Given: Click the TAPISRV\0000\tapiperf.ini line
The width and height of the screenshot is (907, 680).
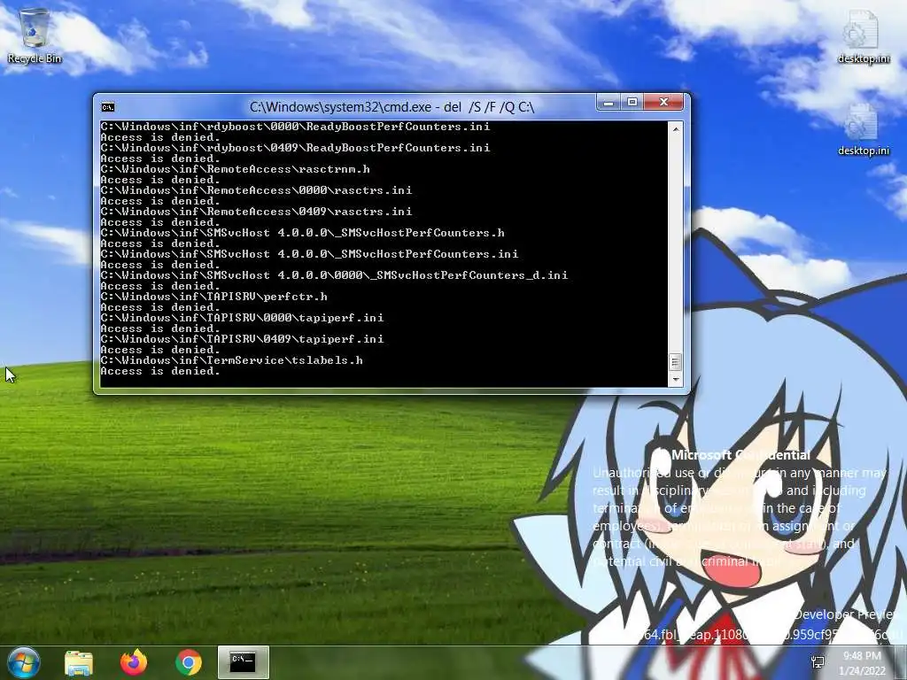Looking at the screenshot, I should 242,318.
